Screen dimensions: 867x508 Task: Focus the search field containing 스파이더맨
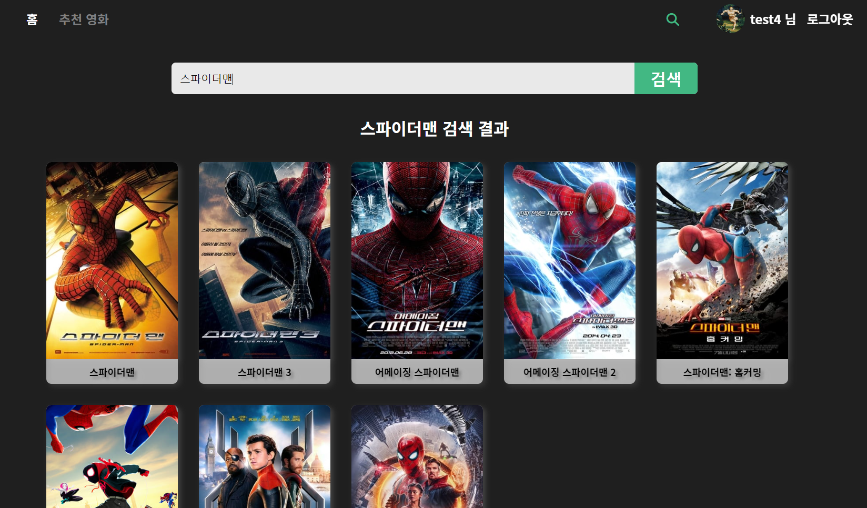click(x=403, y=78)
